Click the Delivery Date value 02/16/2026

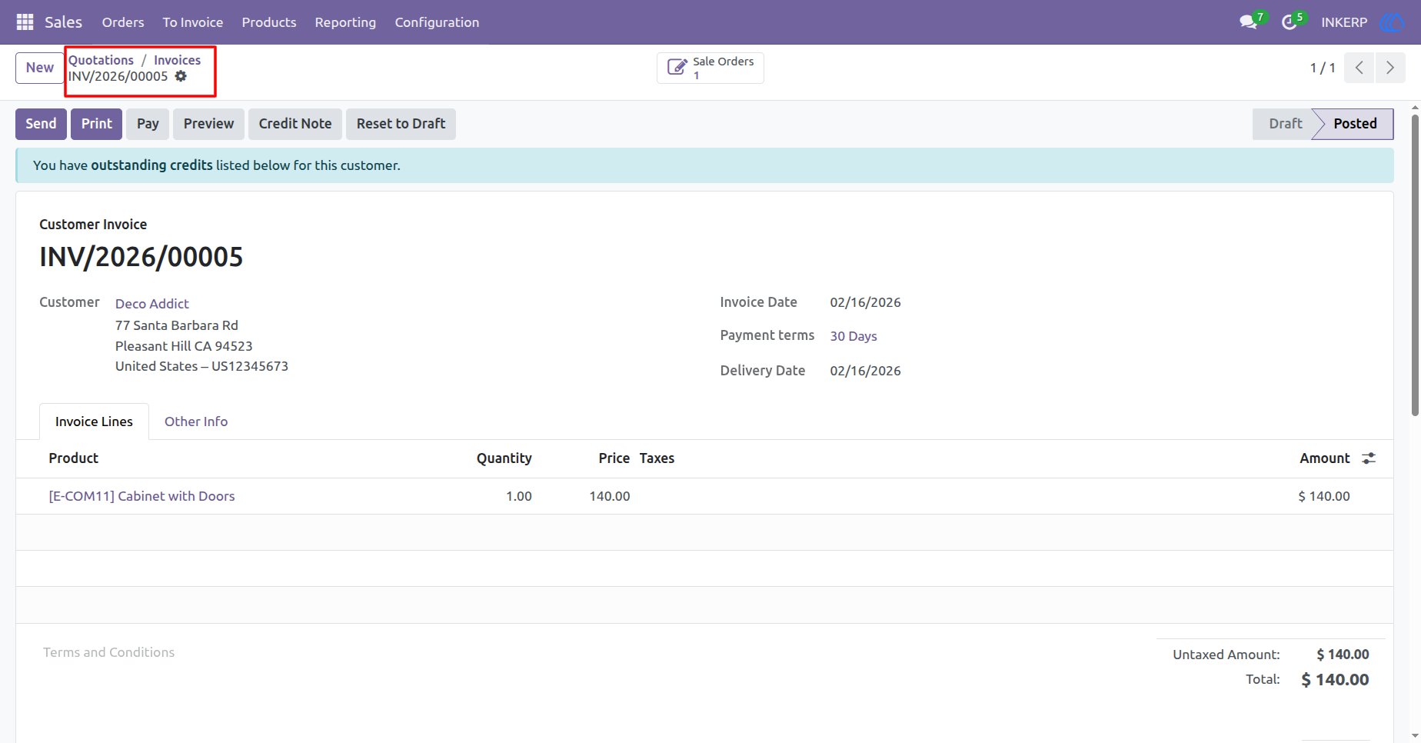pos(865,371)
